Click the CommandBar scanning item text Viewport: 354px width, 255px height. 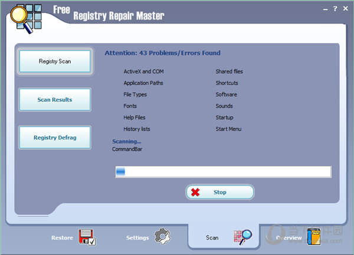[x=127, y=149]
